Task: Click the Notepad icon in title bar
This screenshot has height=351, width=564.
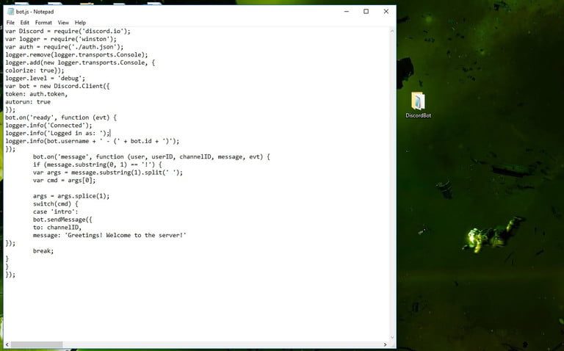Action: (x=10, y=12)
